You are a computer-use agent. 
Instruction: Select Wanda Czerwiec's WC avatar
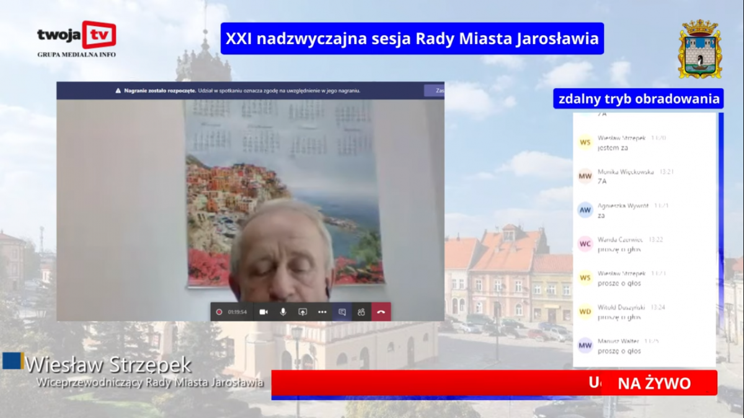coord(585,244)
